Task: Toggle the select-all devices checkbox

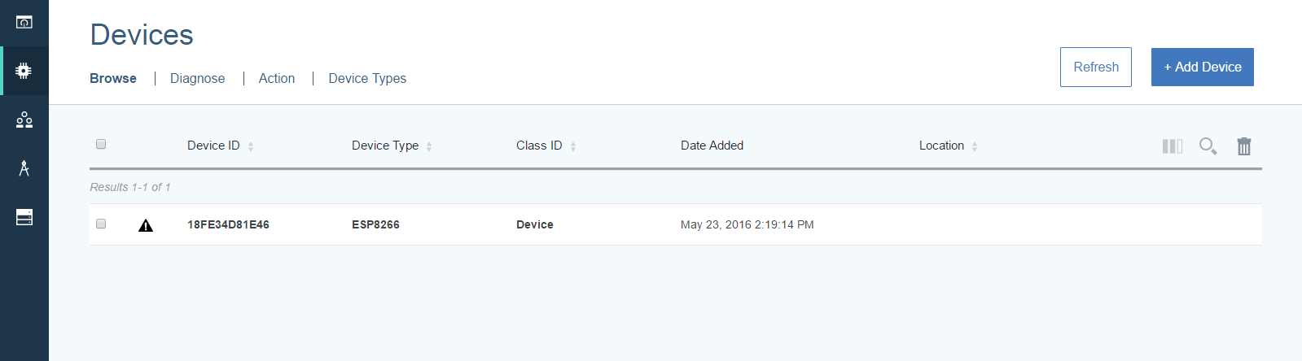Action: [101, 144]
